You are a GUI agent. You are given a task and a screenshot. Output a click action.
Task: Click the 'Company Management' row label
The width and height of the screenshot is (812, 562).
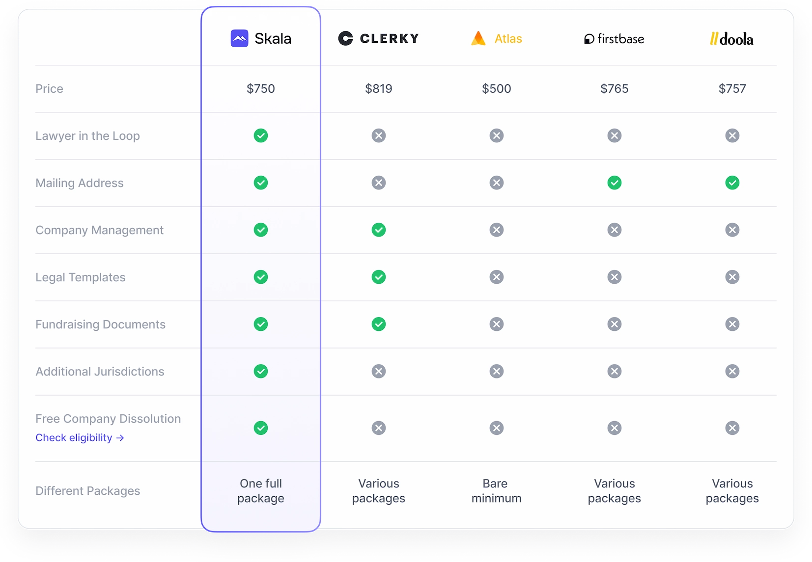(x=99, y=230)
